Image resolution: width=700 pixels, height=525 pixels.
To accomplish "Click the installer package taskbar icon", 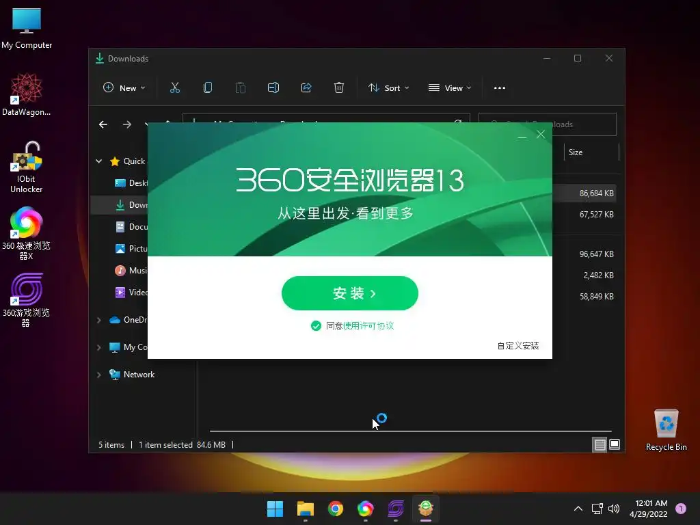I will pyautogui.click(x=425, y=509).
